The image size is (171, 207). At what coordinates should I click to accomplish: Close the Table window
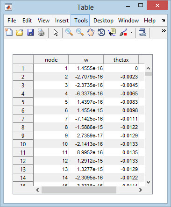coord(157,6)
